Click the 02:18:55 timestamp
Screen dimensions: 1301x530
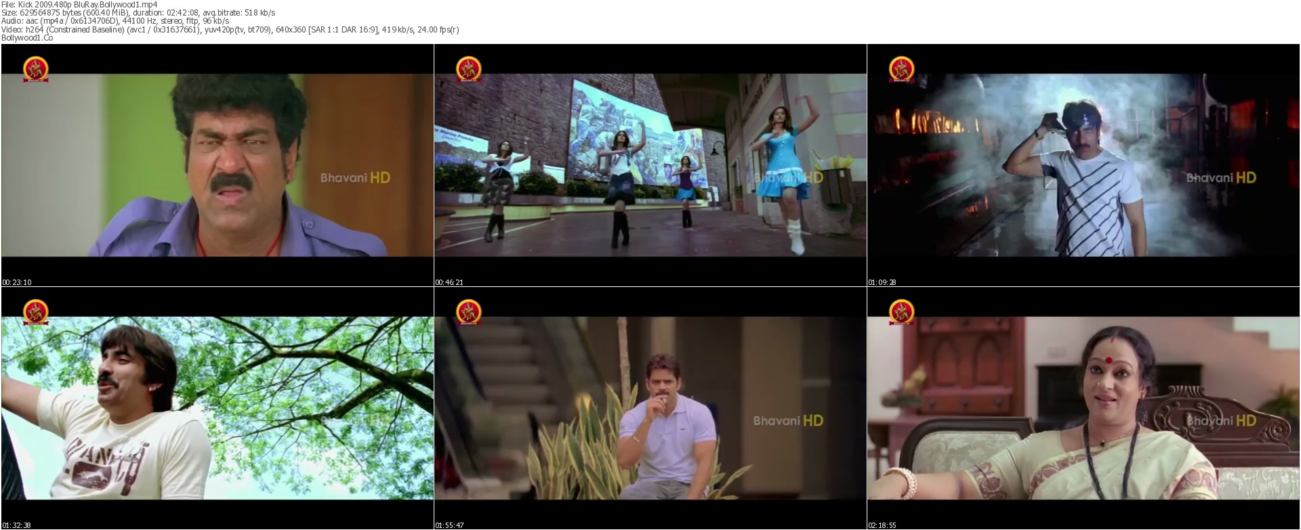[x=883, y=525]
